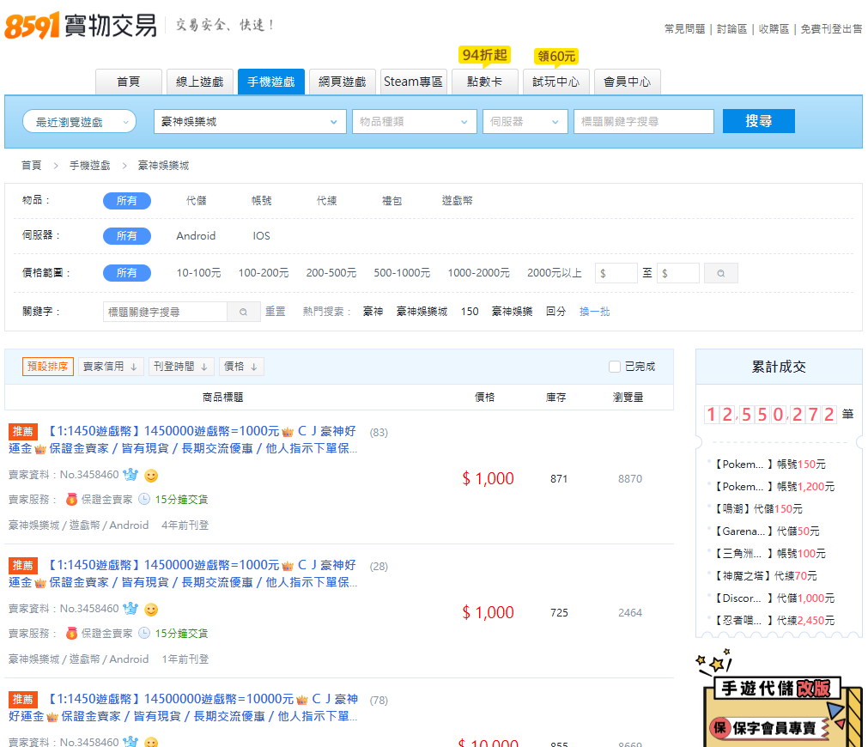The image size is (868, 747).
Task: Select IOS server filter
Action: pos(261,236)
